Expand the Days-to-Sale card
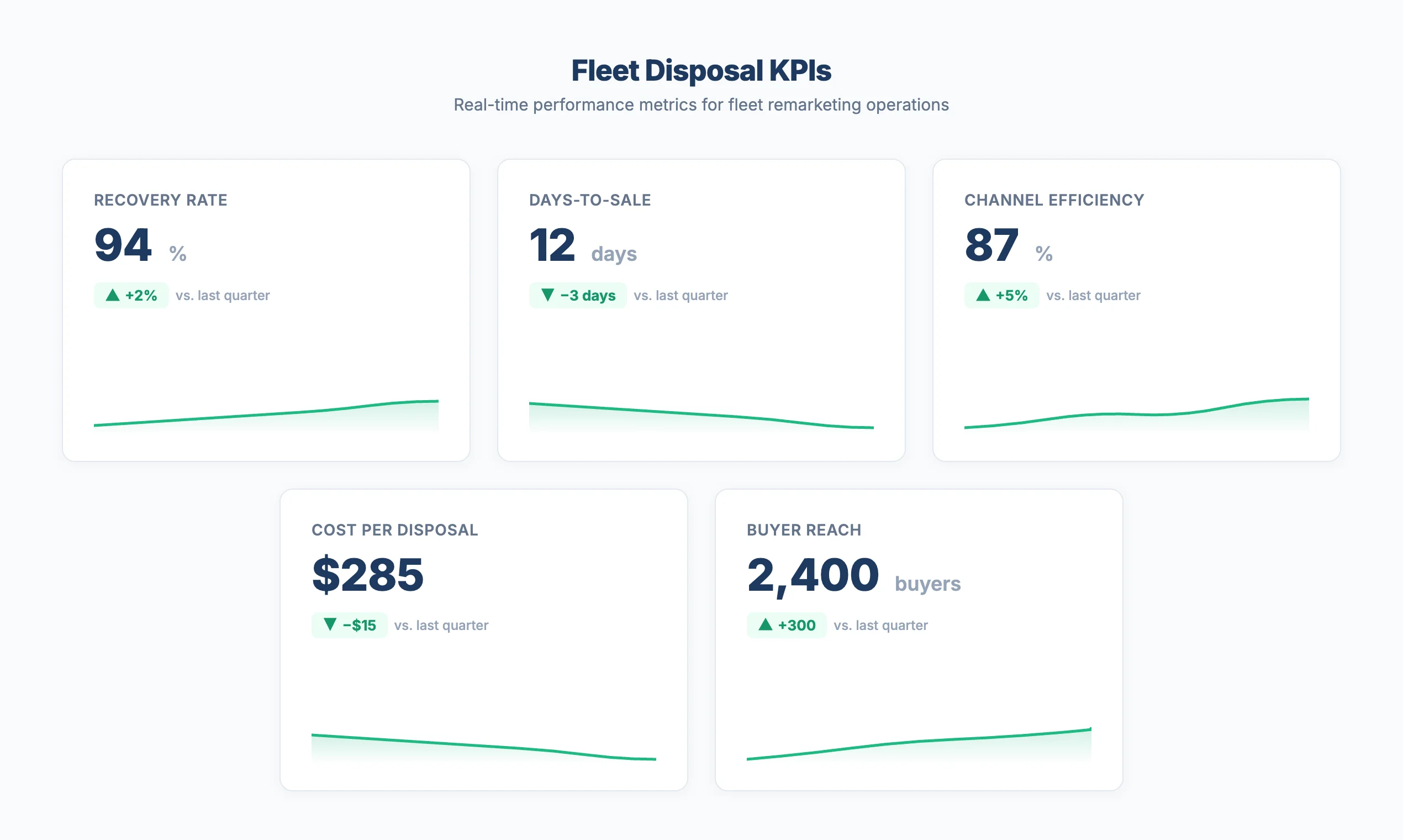This screenshot has width=1403, height=840. [x=701, y=351]
